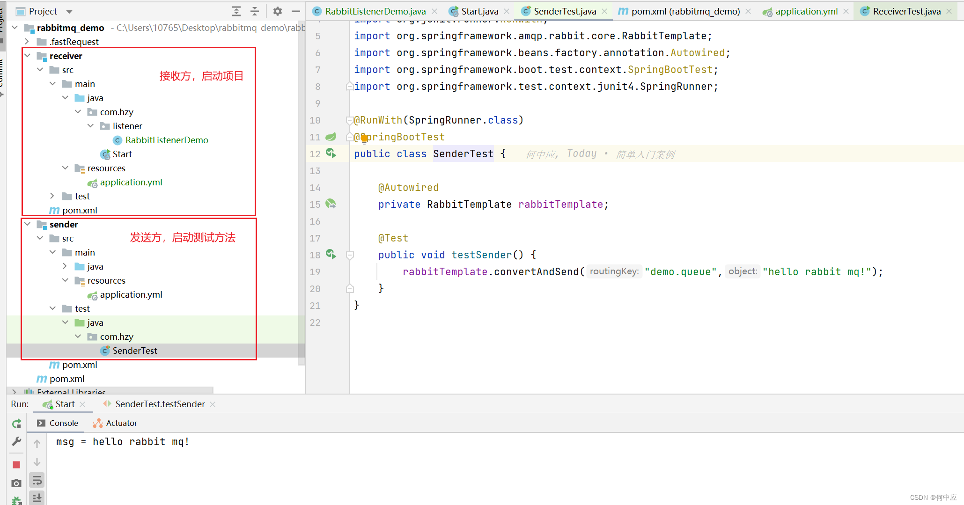
Task: Toggle scroll to end in console
Action: (x=37, y=498)
